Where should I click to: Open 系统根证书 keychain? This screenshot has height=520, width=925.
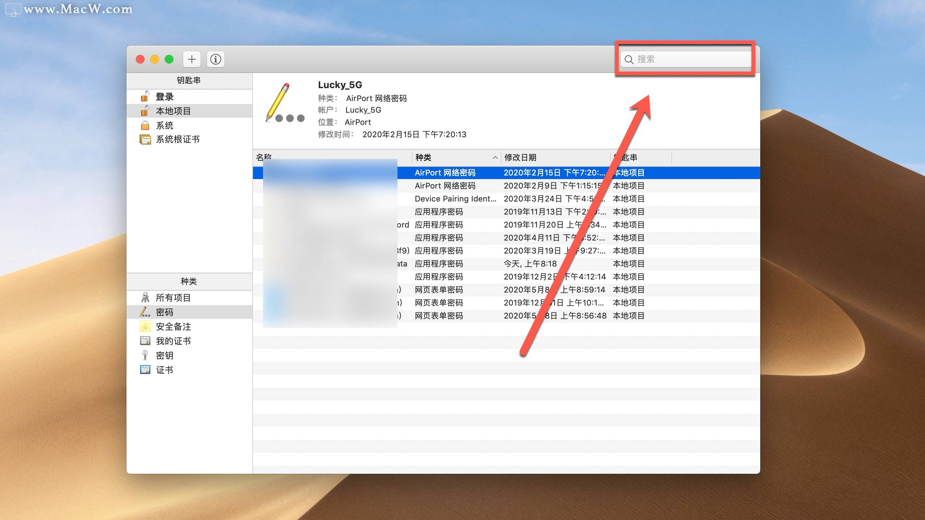pos(177,139)
